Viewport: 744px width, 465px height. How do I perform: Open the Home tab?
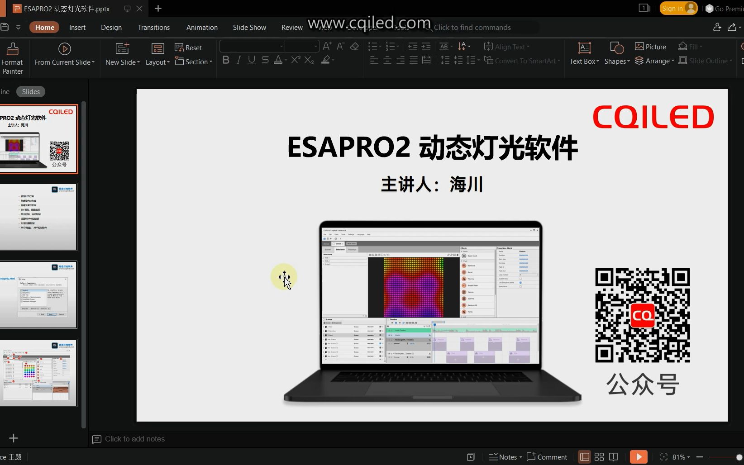point(44,27)
